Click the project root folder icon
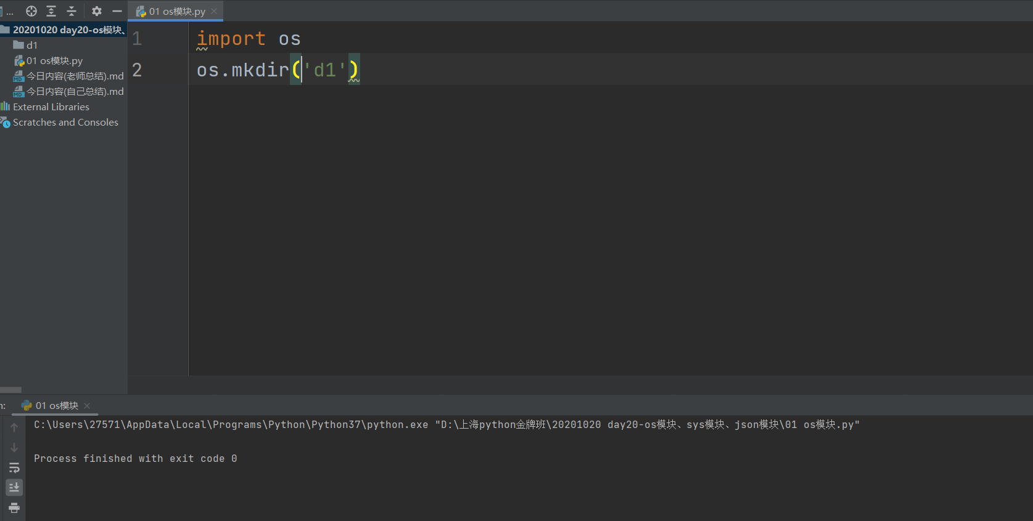 point(5,30)
